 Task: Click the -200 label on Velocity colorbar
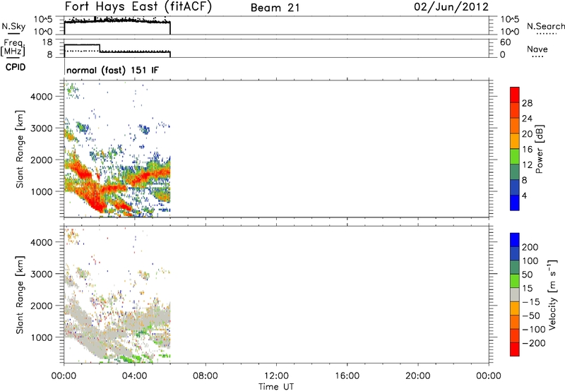(x=534, y=343)
